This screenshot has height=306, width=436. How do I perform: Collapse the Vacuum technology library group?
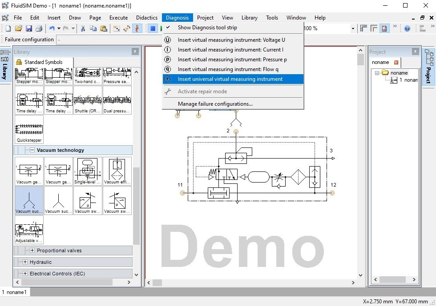pyautogui.click(x=32, y=150)
